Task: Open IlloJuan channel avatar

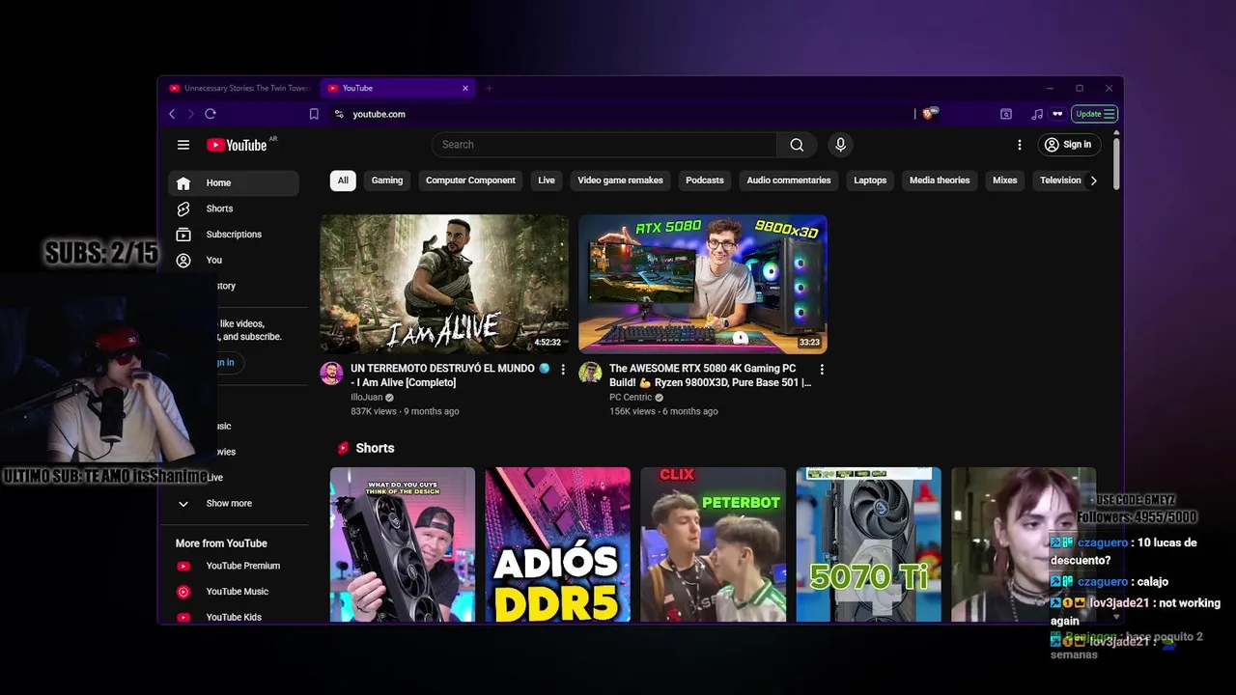Action: pyautogui.click(x=331, y=374)
